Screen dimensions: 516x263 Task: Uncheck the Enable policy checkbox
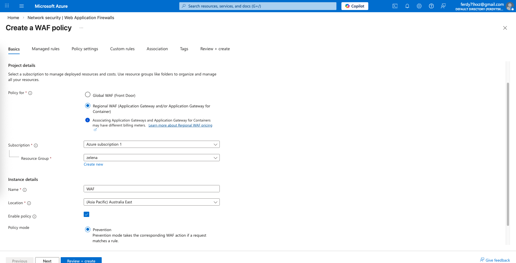86,214
